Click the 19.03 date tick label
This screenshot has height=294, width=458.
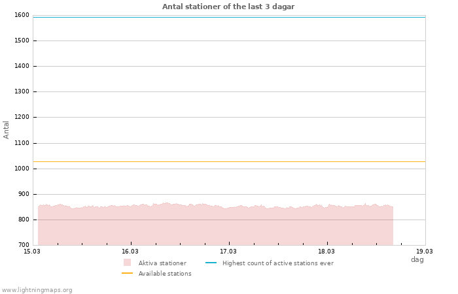pyautogui.click(x=425, y=251)
